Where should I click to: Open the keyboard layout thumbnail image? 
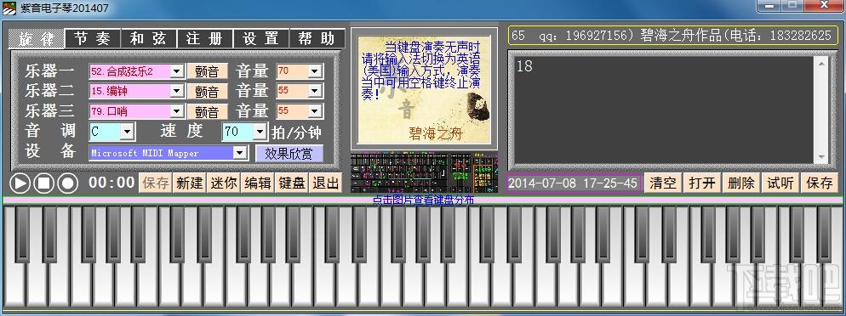tap(424, 172)
